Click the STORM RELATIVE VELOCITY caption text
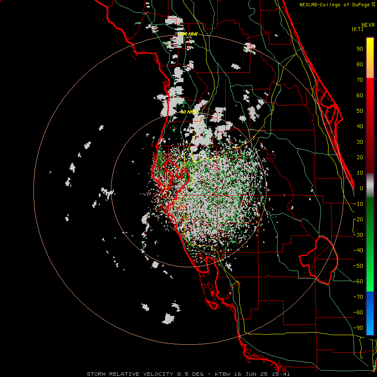The width and height of the screenshot is (377, 377). tap(130, 374)
